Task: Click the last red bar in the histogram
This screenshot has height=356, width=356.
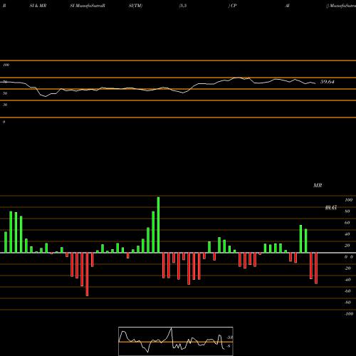Action: [316, 268]
